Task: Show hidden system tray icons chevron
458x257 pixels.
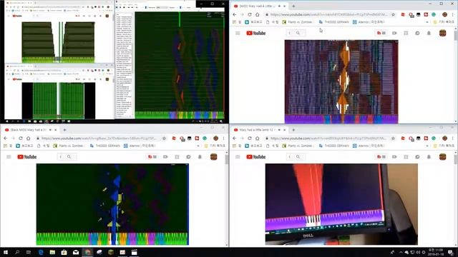Action: click(x=401, y=252)
